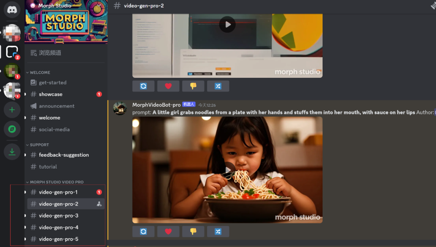This screenshot has height=247, width=436.
Task: Click the Download Apps green arrow icon
Action: tap(12, 152)
